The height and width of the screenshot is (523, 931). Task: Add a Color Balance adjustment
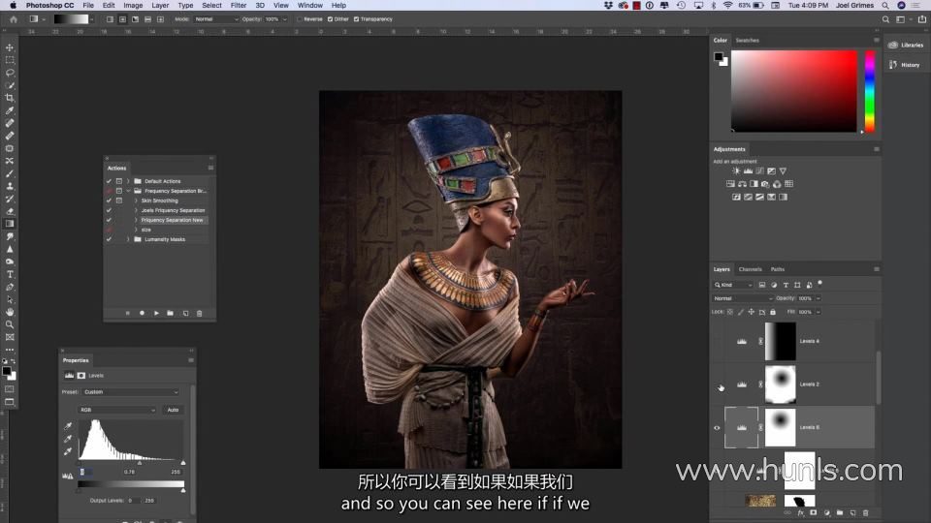pos(742,184)
